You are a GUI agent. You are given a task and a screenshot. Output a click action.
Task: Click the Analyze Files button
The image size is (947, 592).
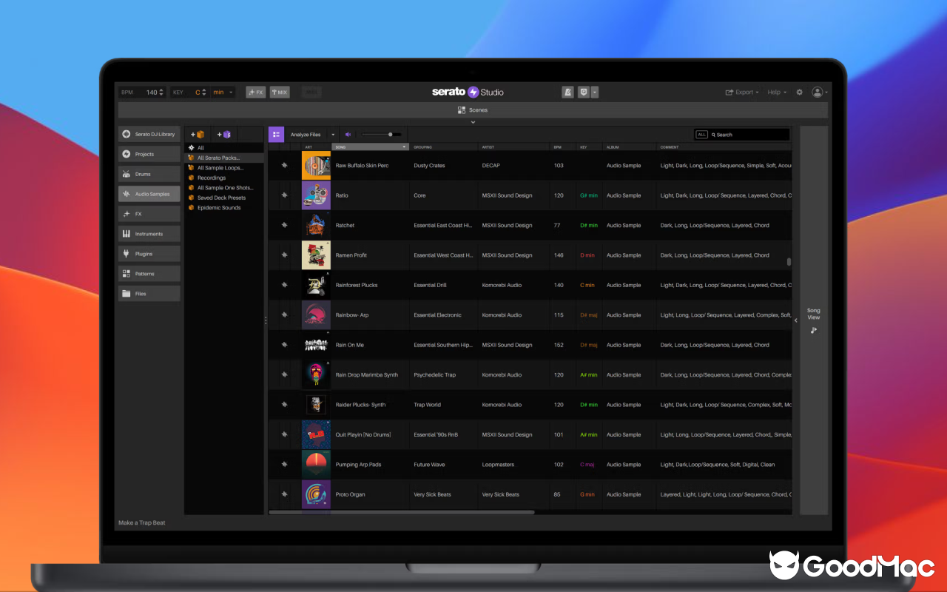point(306,134)
